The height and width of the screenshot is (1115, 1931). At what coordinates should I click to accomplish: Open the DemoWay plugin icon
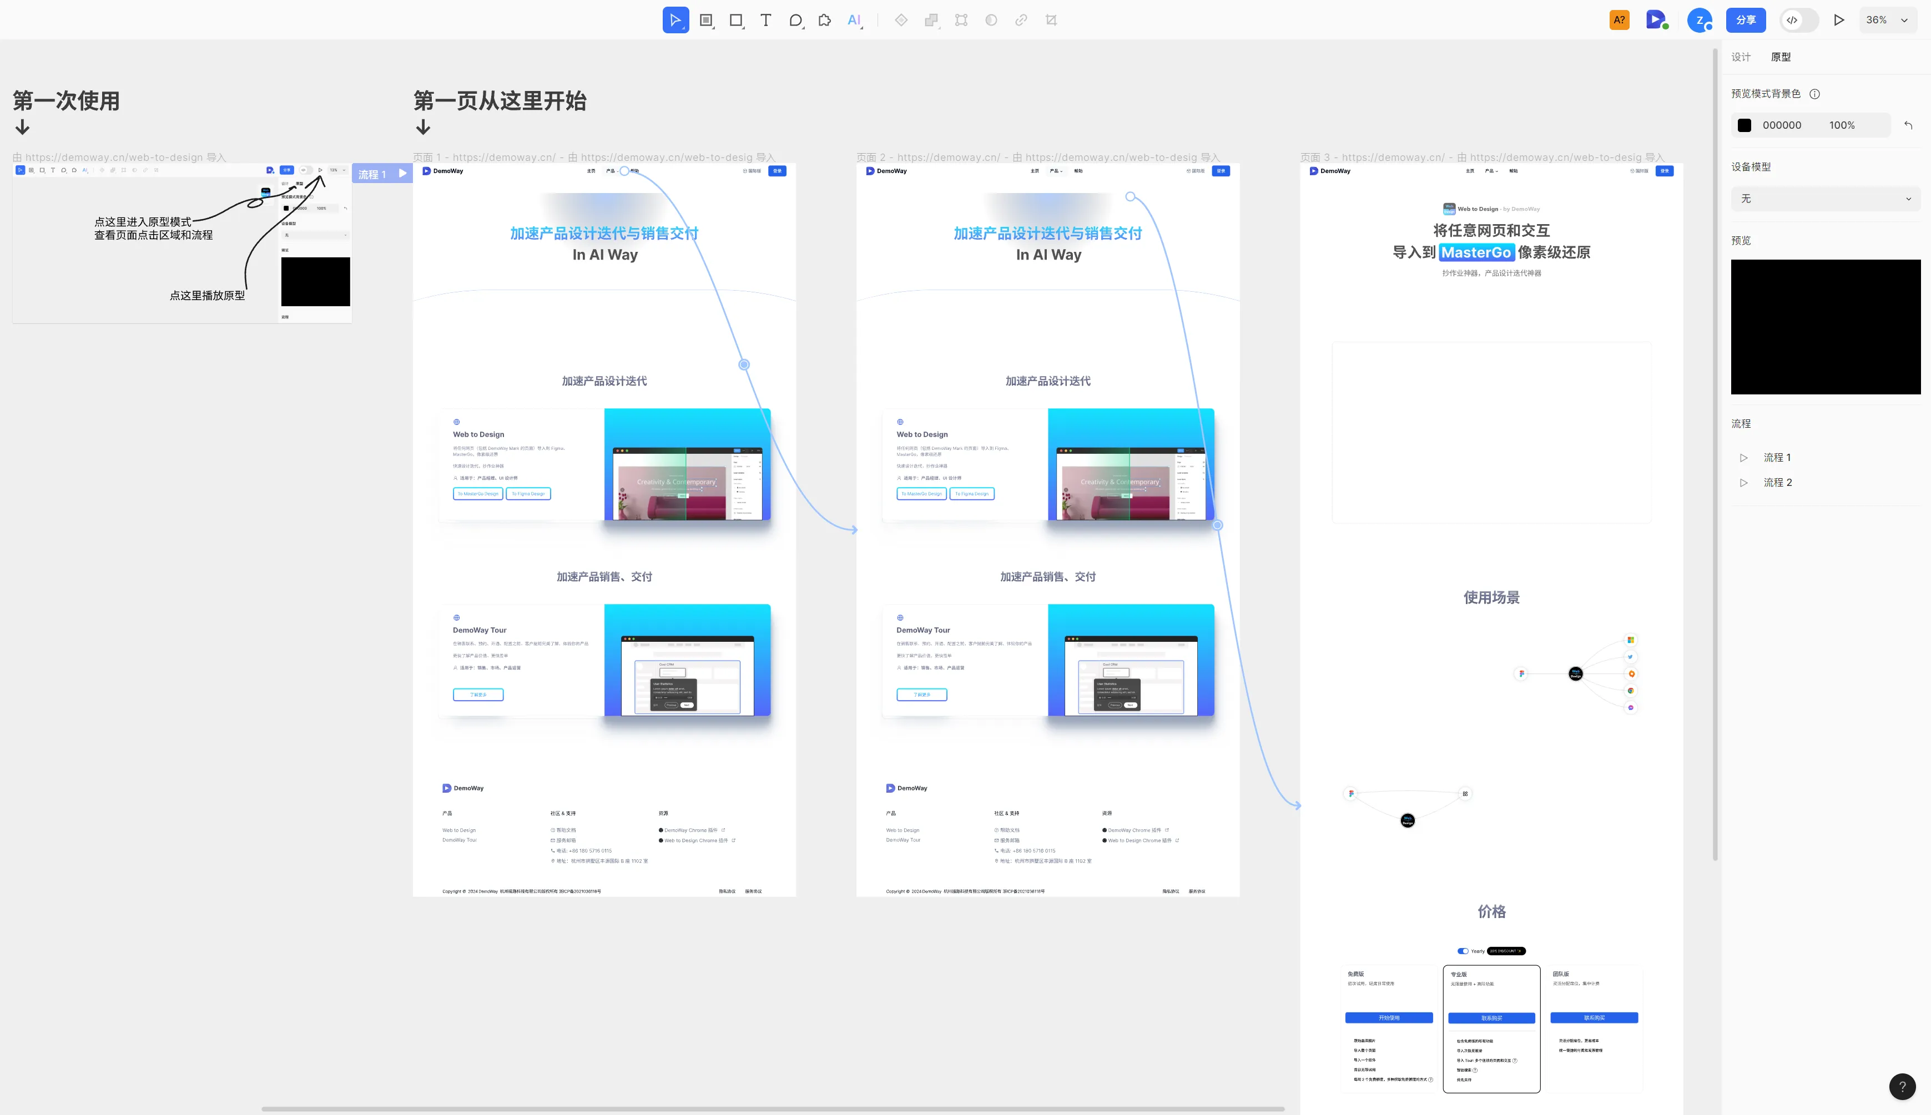pos(1656,20)
